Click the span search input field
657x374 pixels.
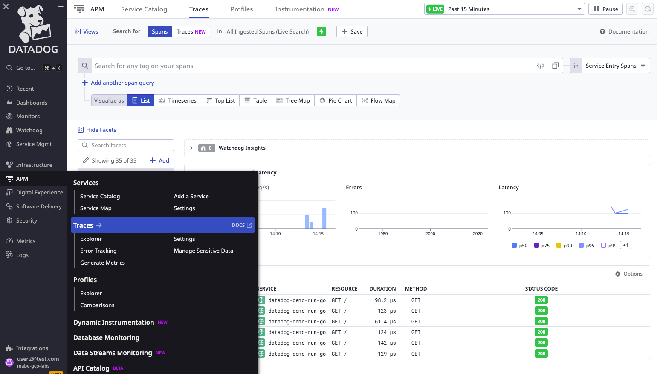312,66
